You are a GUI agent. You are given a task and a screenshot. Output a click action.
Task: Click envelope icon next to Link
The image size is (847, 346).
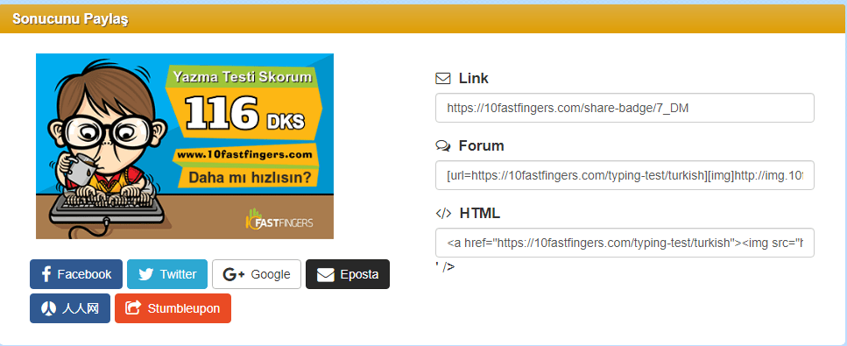tap(443, 79)
